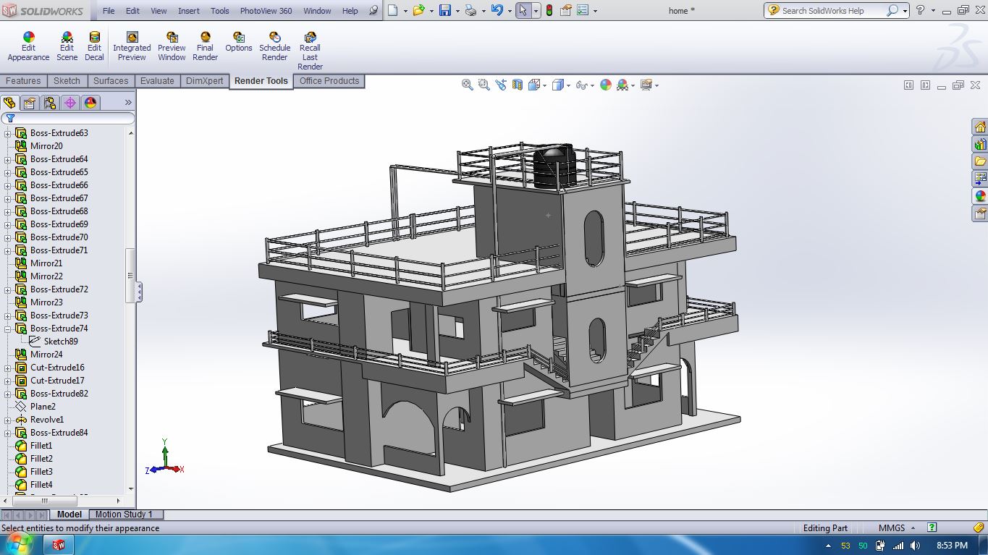Expand the Boss-Extrude63 feature node

(x=8, y=133)
